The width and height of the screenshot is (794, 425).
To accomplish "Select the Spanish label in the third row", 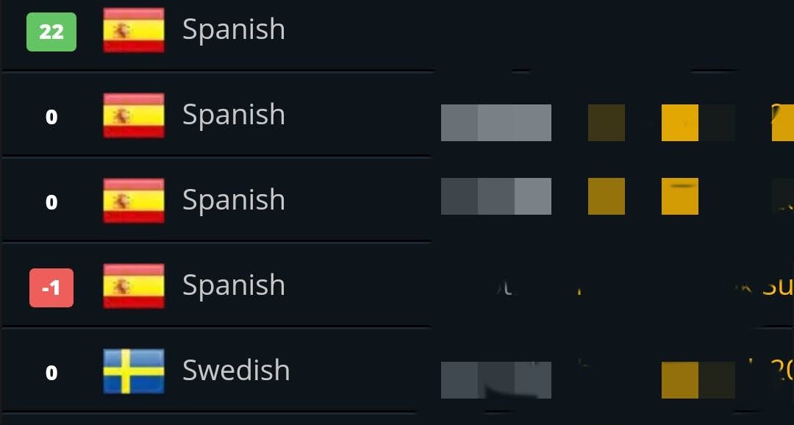I will pyautogui.click(x=234, y=200).
